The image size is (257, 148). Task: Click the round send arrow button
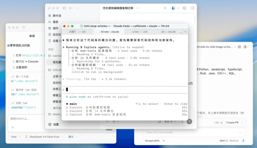click(x=189, y=122)
